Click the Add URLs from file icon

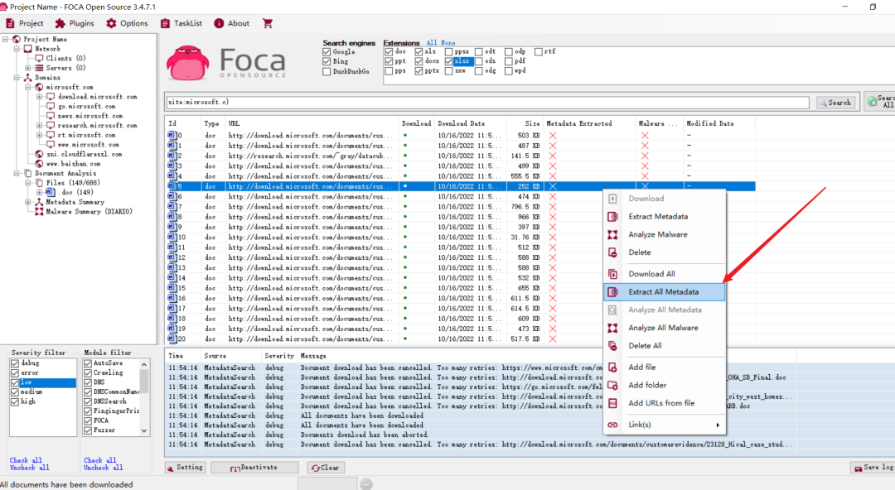(x=612, y=403)
